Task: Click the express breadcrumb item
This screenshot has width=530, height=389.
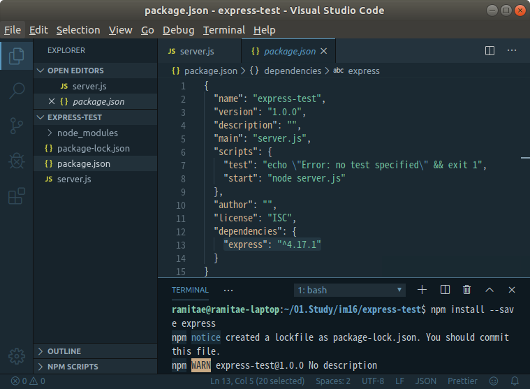Action: point(364,71)
